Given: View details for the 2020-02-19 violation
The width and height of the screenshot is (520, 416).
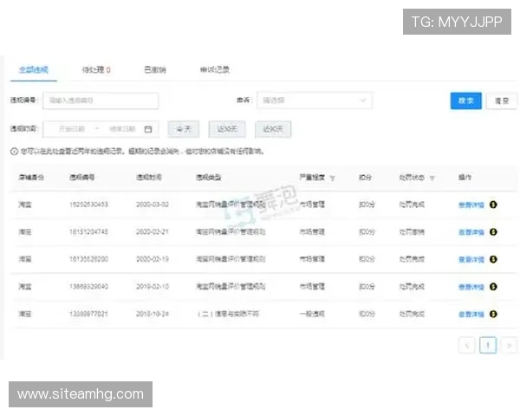Looking at the screenshot, I should pyautogui.click(x=471, y=259).
